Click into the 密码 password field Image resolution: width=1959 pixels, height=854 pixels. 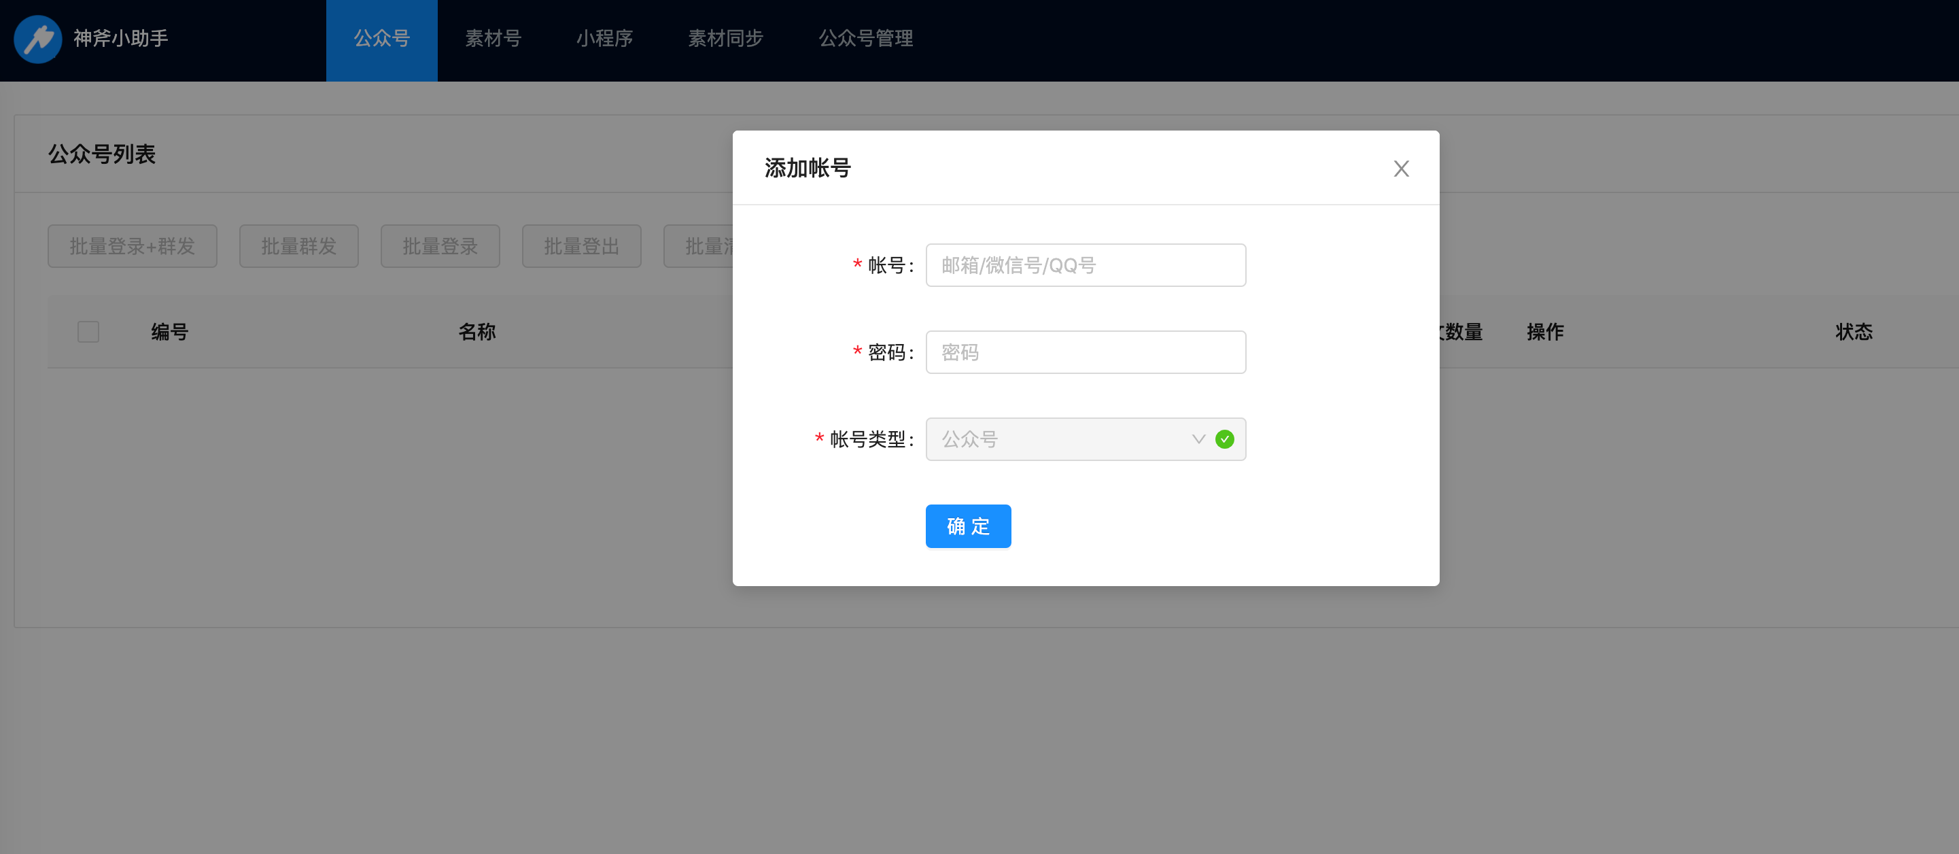(x=1086, y=352)
